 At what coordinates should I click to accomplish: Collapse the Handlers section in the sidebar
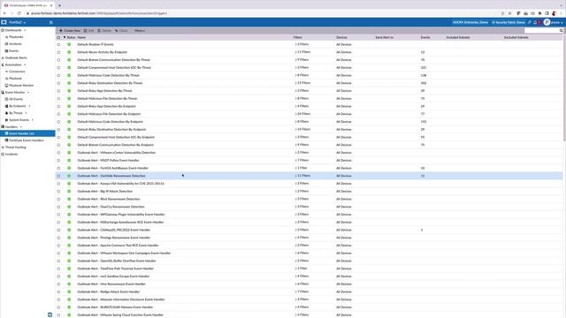[x=20, y=127]
